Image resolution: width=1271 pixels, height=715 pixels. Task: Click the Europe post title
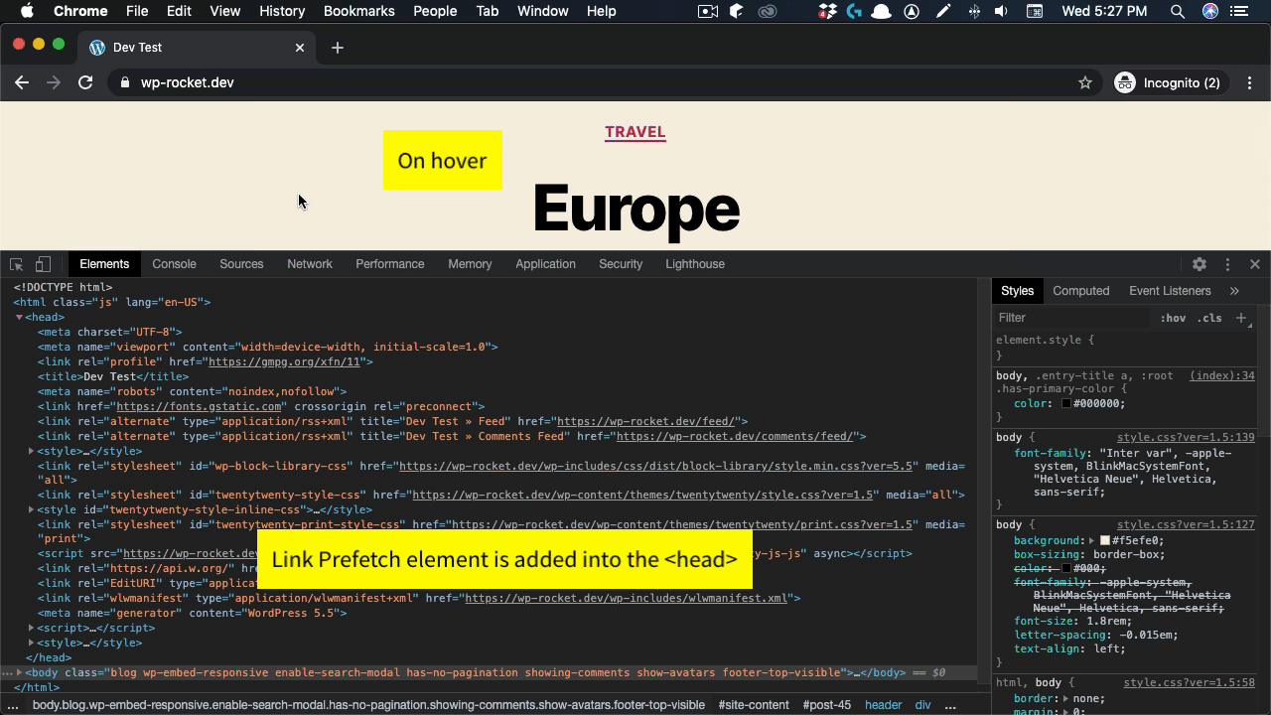tap(635, 209)
